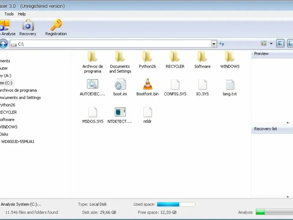This screenshot has height=220, width=293.
Task: Open the WINDOWS folder icon
Action: 230,56
